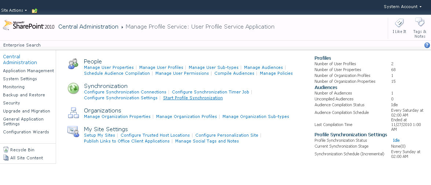The height and width of the screenshot is (185, 431).
Task: Open the Security sidebar item
Action: [12, 103]
